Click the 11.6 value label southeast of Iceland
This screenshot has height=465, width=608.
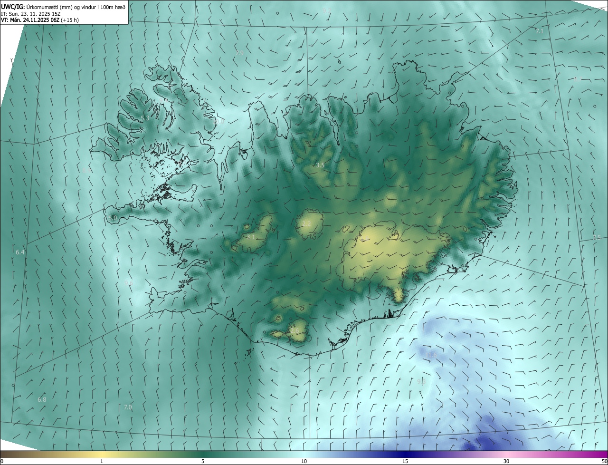point(431,355)
